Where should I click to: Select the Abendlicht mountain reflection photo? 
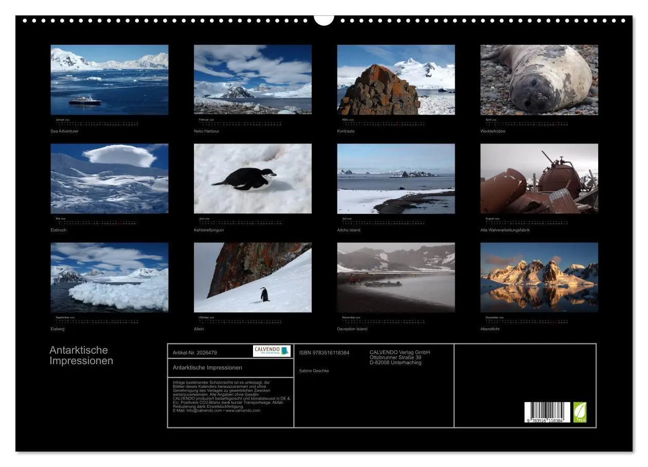(539, 277)
